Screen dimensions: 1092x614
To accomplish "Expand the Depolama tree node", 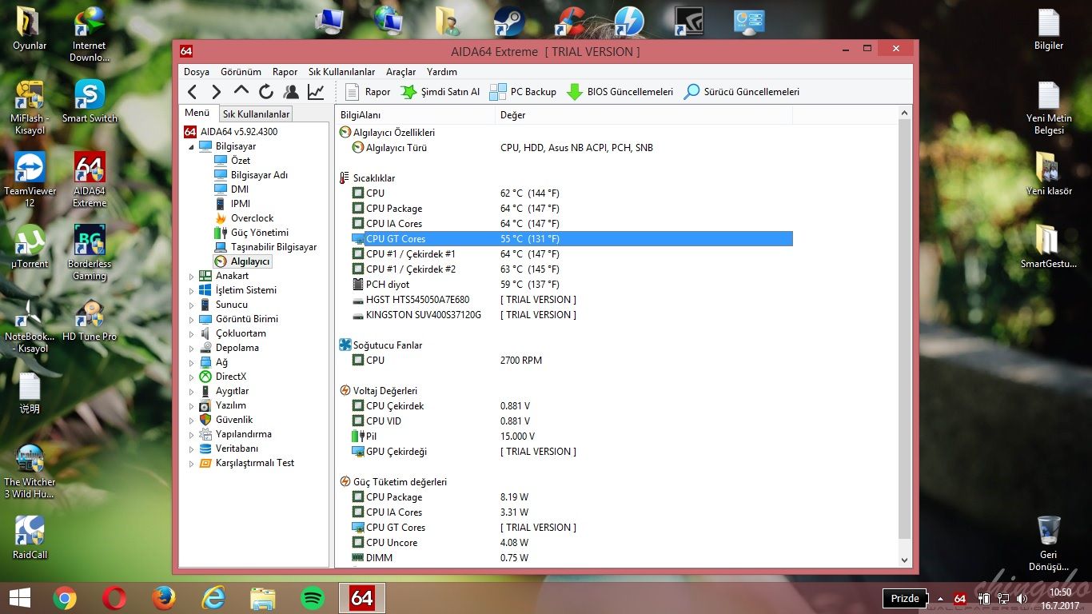I will pos(191,349).
